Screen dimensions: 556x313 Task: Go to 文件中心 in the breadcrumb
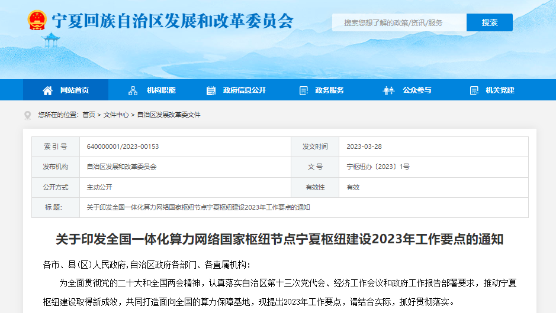116,115
